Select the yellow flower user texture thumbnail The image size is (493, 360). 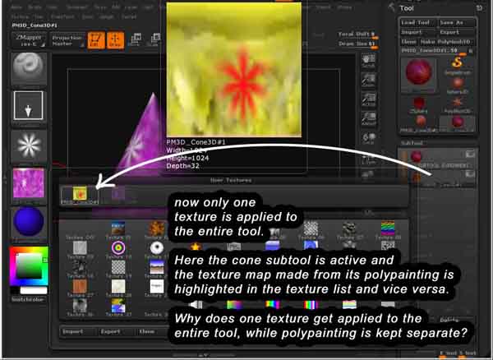pos(80,195)
